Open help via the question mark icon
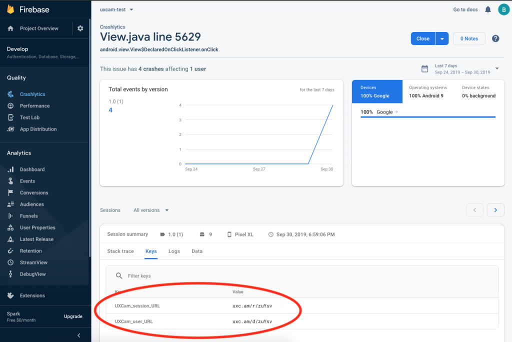Viewport: 512px width, 342px height. click(x=495, y=38)
